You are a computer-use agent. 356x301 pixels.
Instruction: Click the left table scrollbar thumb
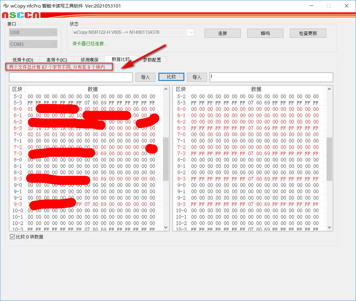pyautogui.click(x=166, y=159)
